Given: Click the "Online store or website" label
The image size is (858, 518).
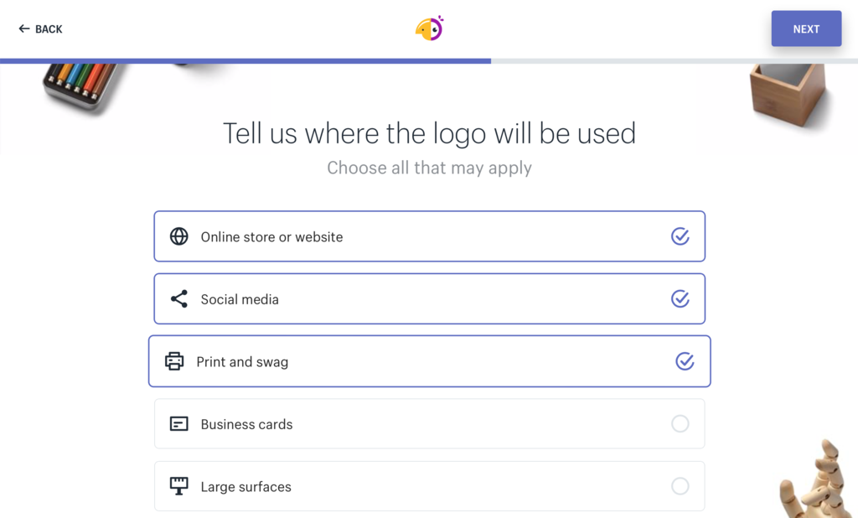Looking at the screenshot, I should pos(271,237).
